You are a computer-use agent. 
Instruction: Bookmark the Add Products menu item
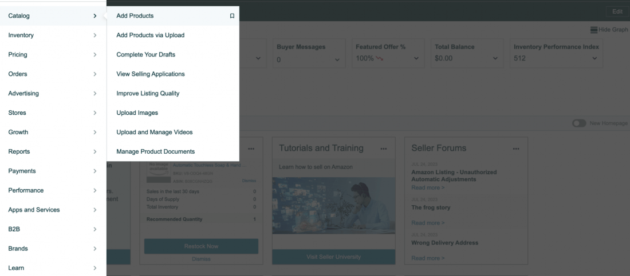coord(232,16)
